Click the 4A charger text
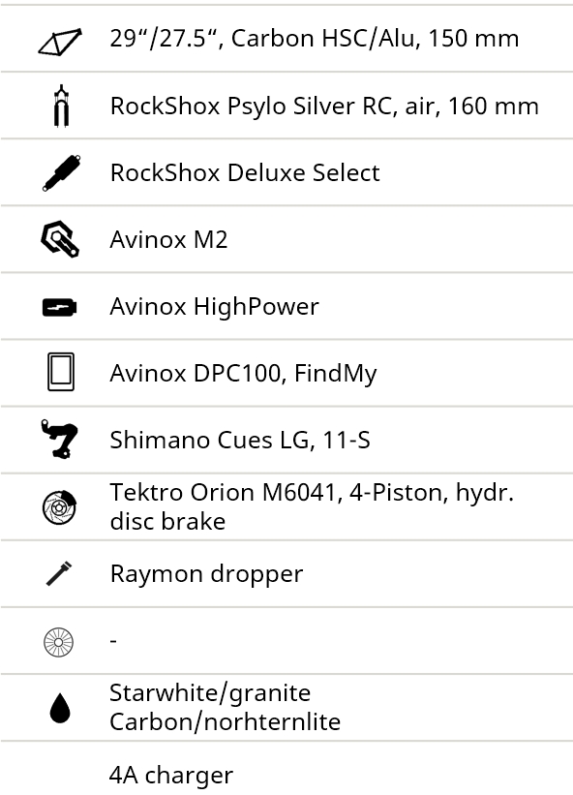The image size is (573, 795). pyautogui.click(x=171, y=776)
